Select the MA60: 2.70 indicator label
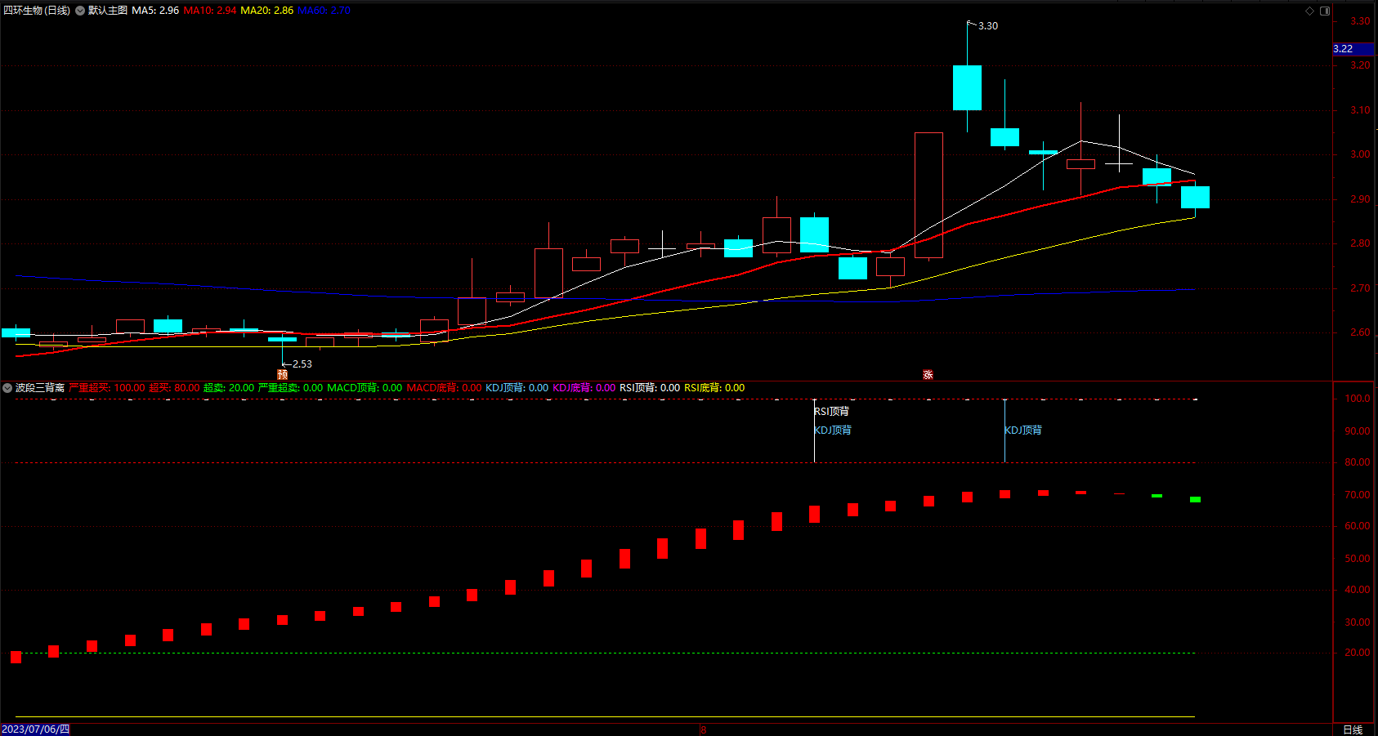 coord(324,11)
